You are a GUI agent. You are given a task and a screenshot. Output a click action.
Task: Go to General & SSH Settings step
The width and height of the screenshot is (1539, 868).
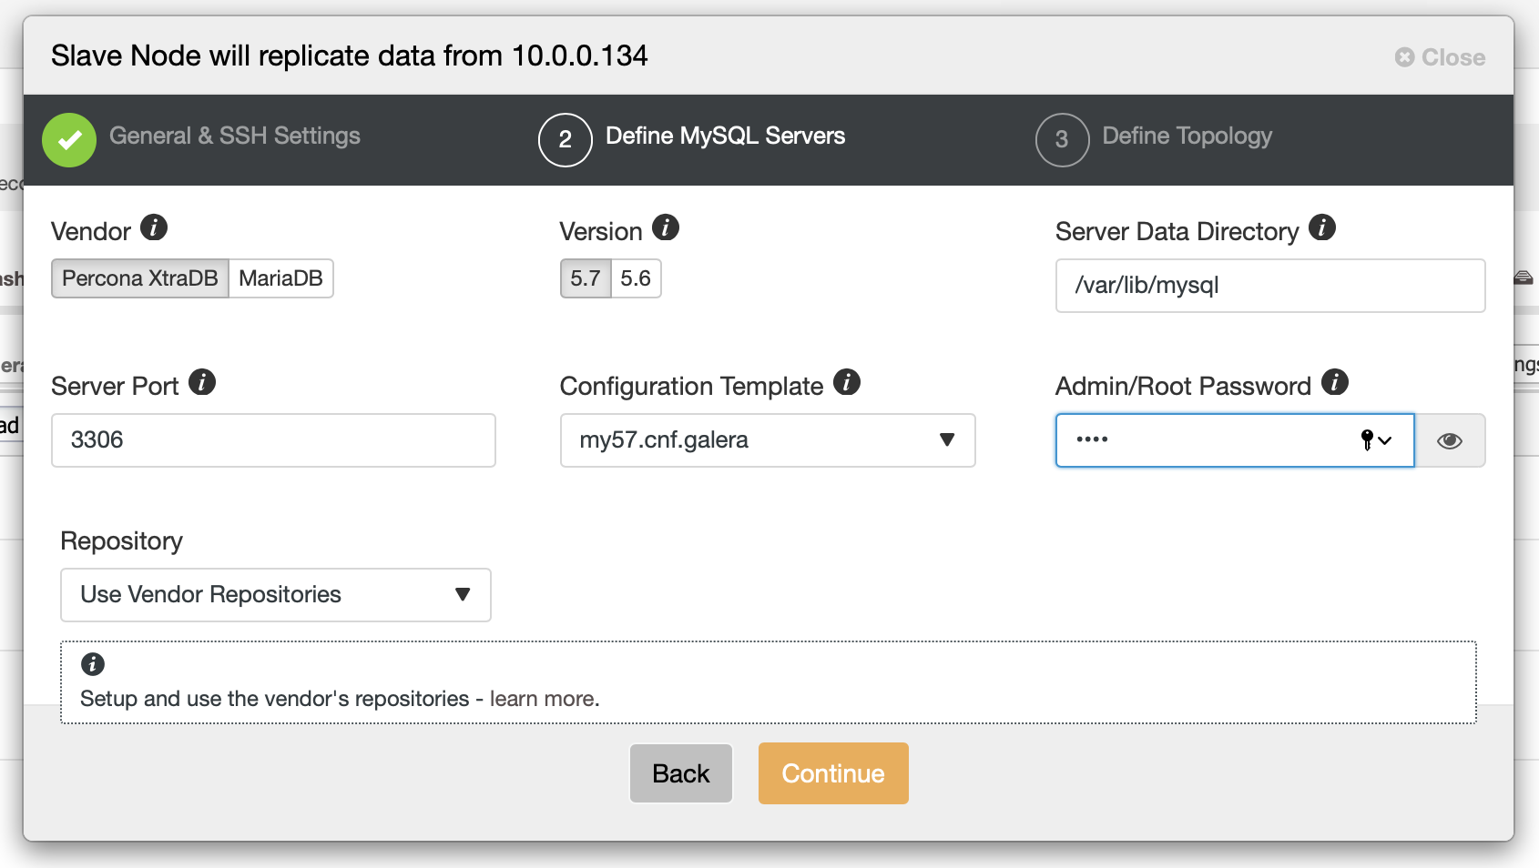point(235,136)
